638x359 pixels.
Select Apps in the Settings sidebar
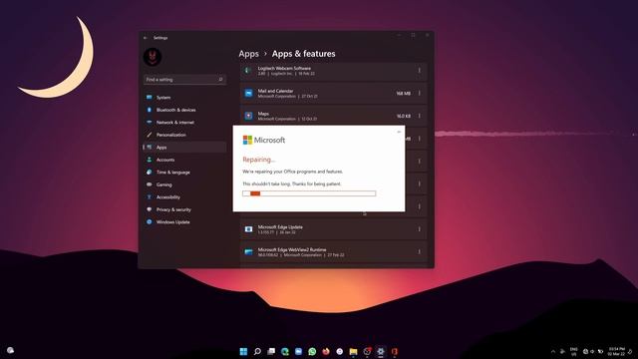pos(184,148)
